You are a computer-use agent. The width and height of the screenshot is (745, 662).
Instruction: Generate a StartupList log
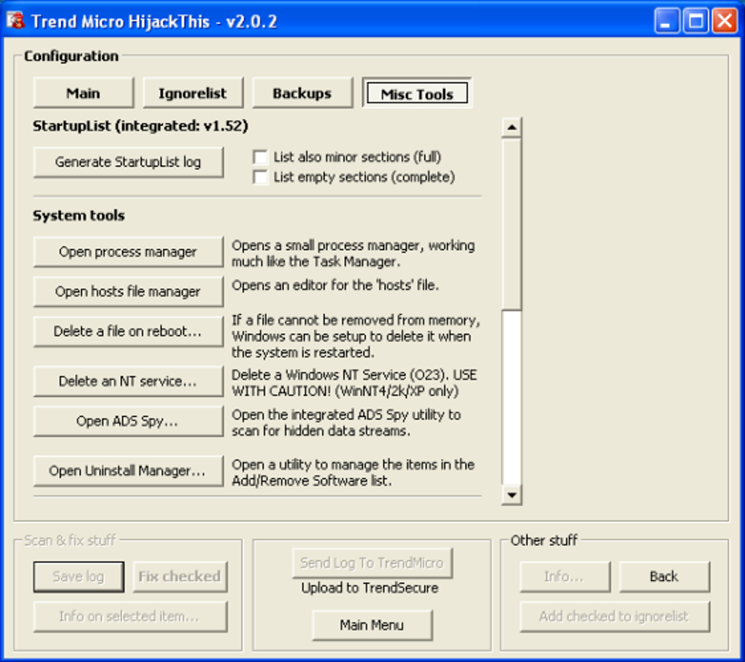[x=128, y=162]
